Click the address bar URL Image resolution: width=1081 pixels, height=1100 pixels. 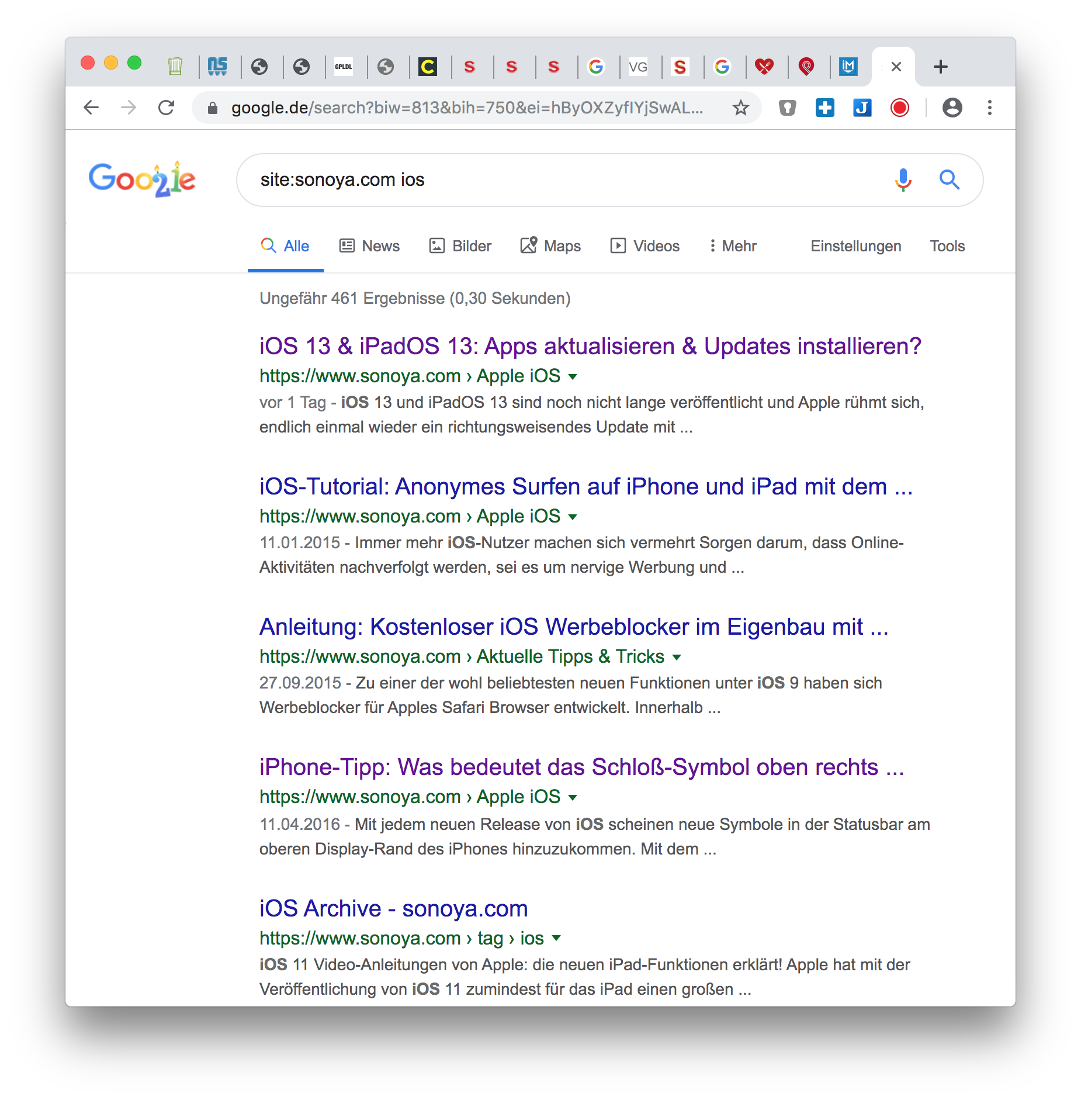467,108
